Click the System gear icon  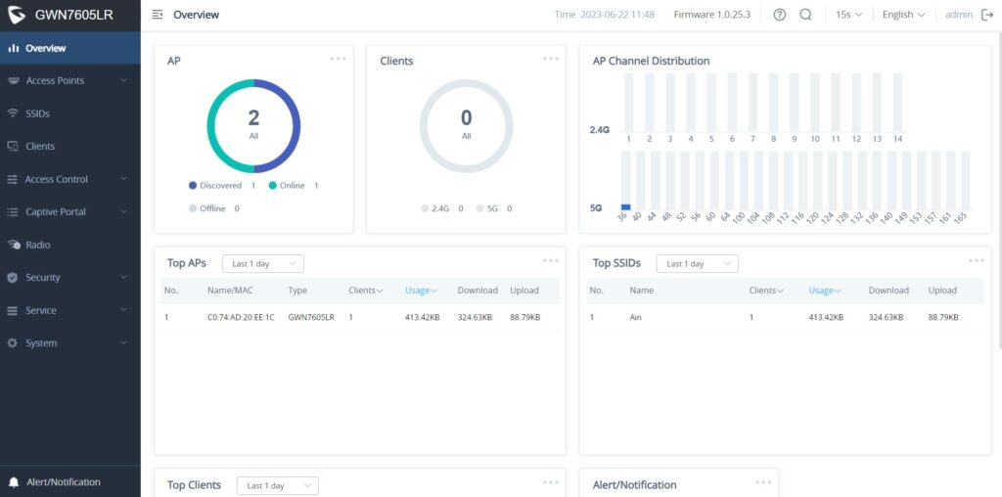[13, 343]
